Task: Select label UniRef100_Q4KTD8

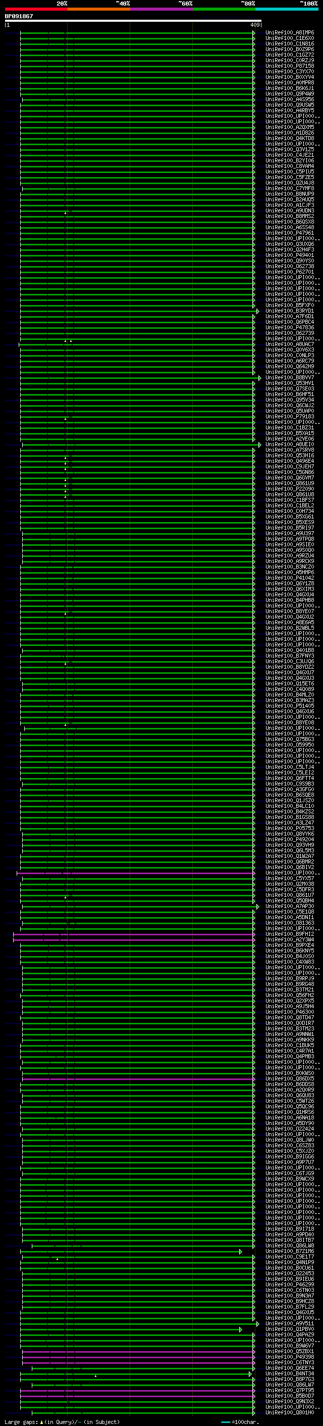Action: (x=290, y=139)
